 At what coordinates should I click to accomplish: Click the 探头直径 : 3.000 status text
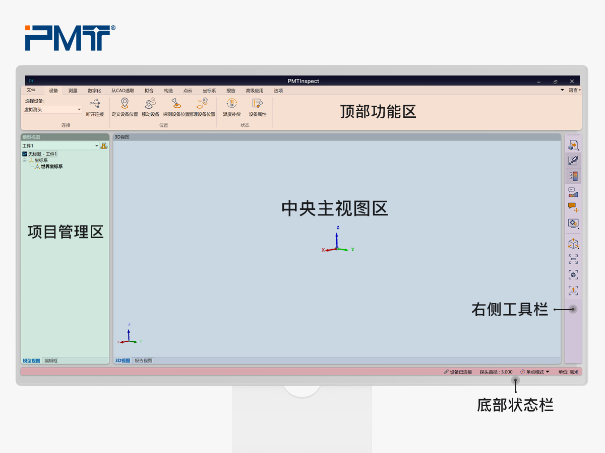click(x=496, y=372)
